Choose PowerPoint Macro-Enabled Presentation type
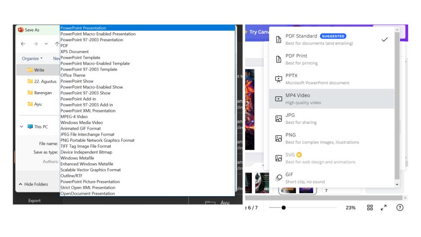Viewport: 421px width, 237px height. [x=147, y=34]
